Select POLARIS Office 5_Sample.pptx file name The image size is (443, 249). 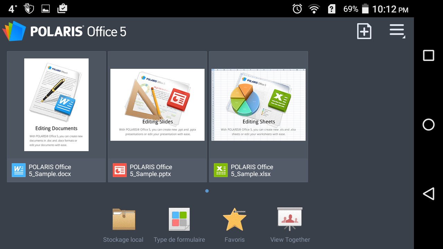point(151,170)
